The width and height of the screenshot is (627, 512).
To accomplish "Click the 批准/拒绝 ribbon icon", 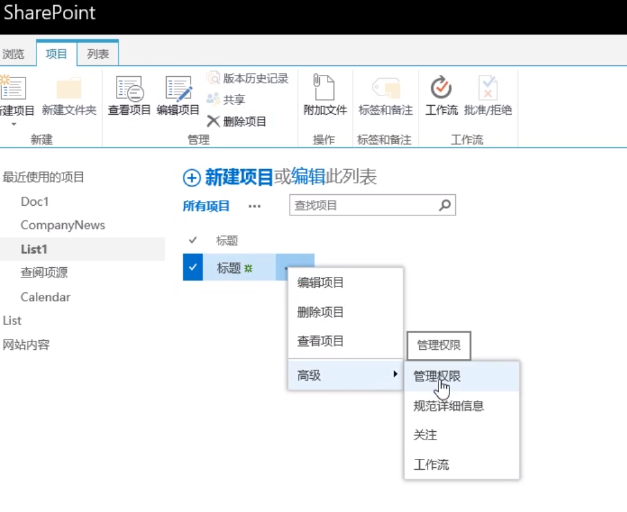I will (488, 87).
